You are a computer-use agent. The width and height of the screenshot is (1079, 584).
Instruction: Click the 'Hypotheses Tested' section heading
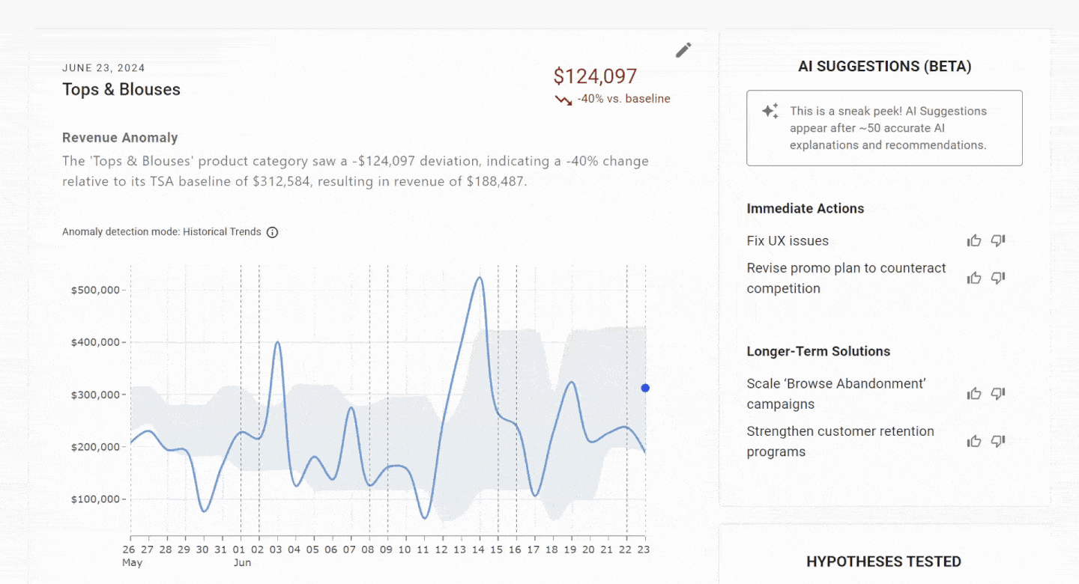pos(883,562)
